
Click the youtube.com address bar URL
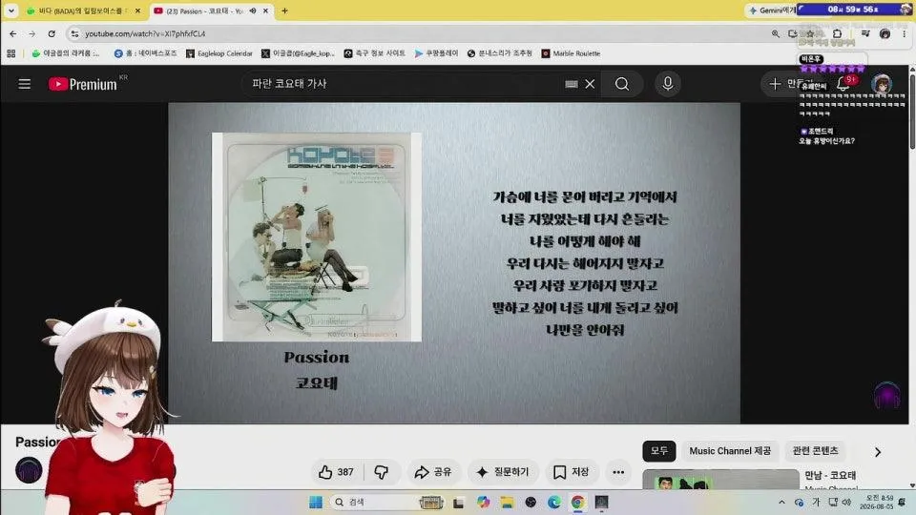click(145, 34)
